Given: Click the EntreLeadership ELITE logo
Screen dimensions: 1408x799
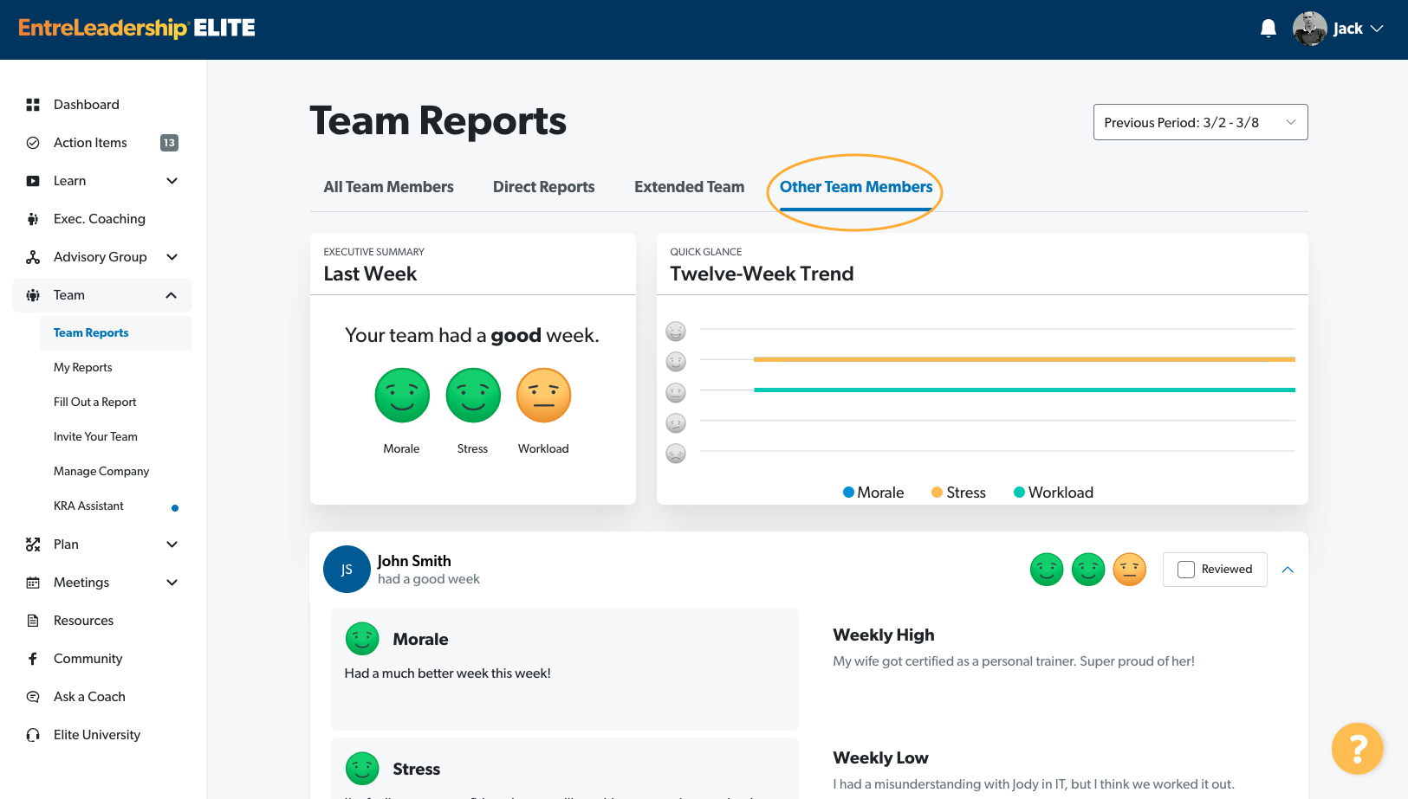Looking at the screenshot, I should pyautogui.click(x=137, y=29).
